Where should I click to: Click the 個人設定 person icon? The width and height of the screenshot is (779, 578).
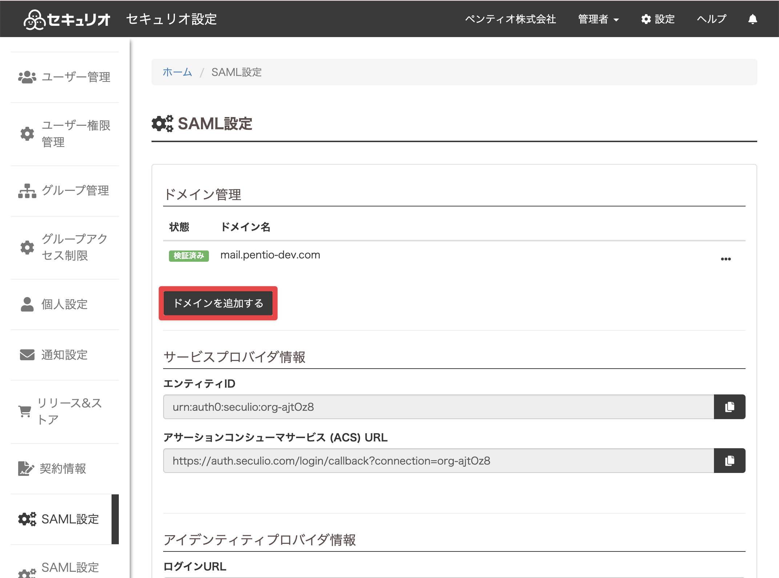(27, 304)
